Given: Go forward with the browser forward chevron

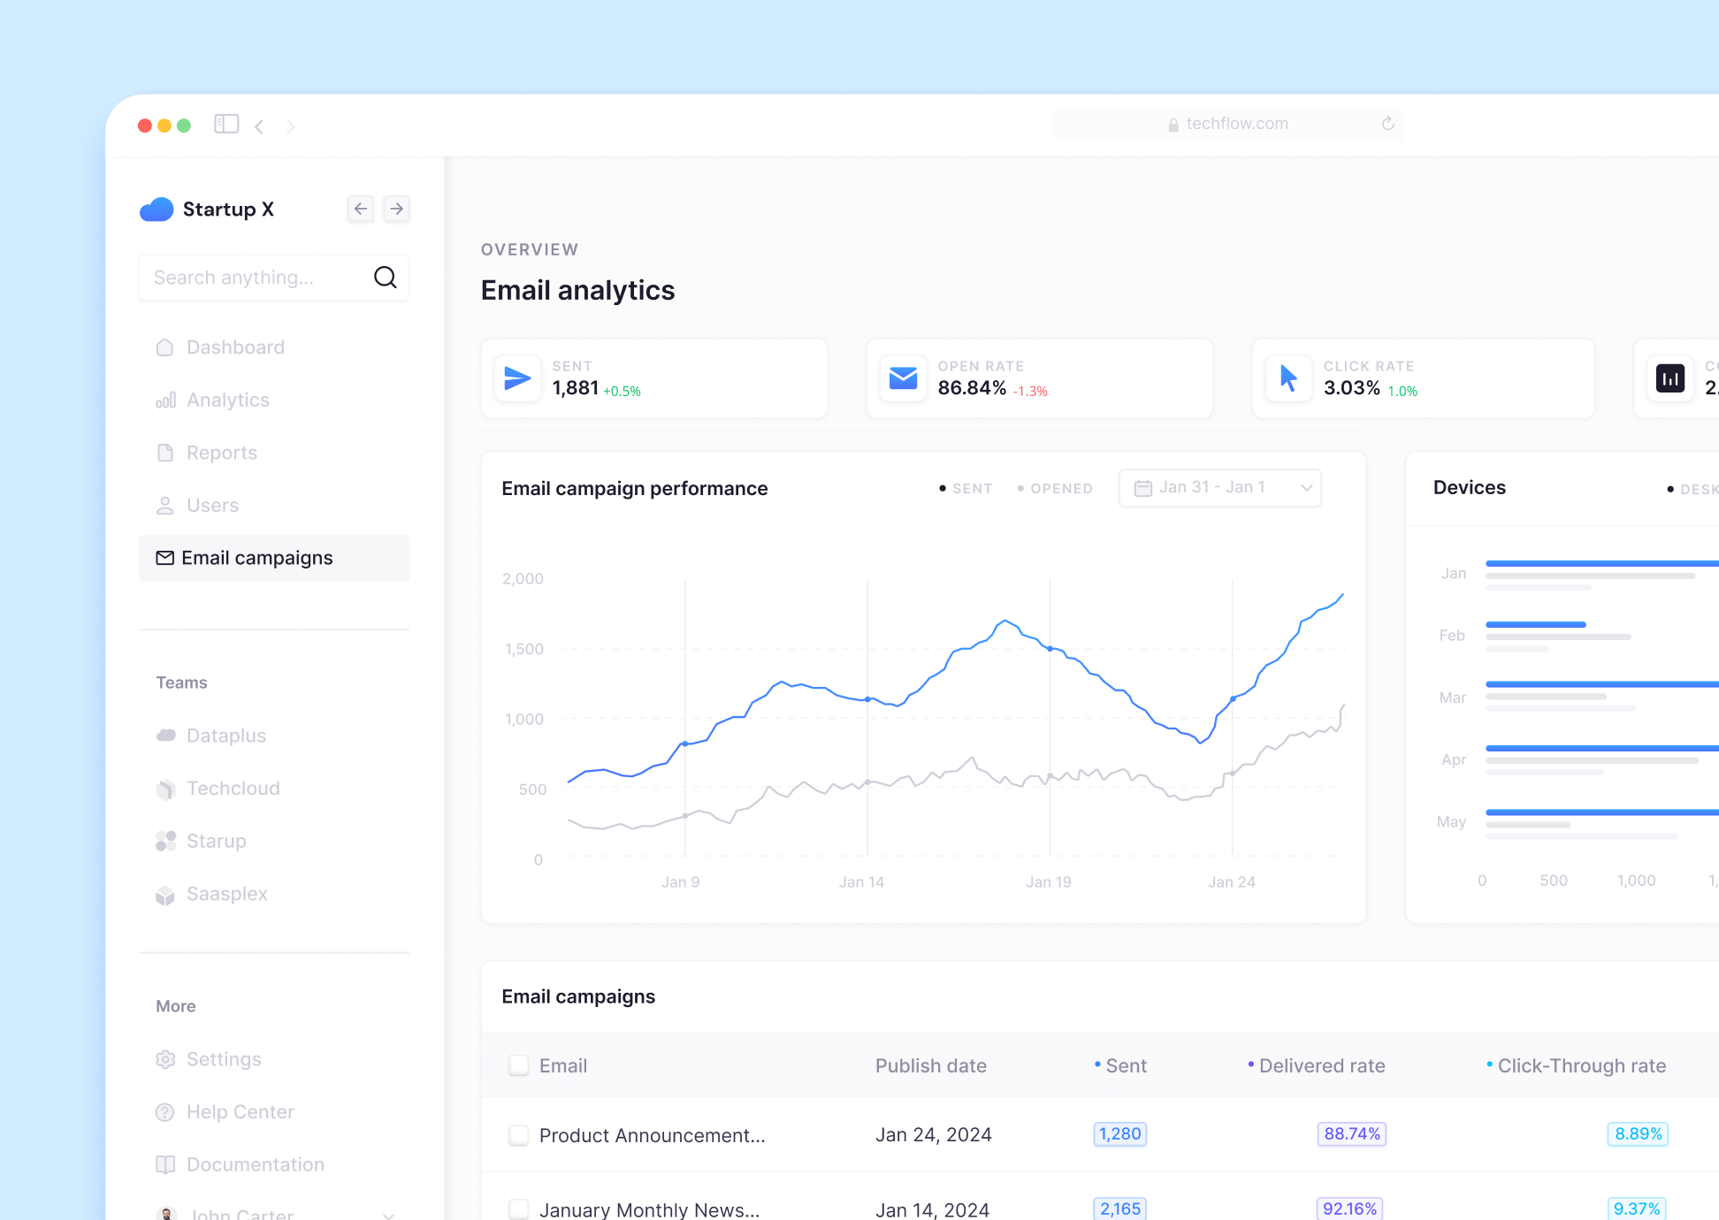Looking at the screenshot, I should tap(290, 126).
